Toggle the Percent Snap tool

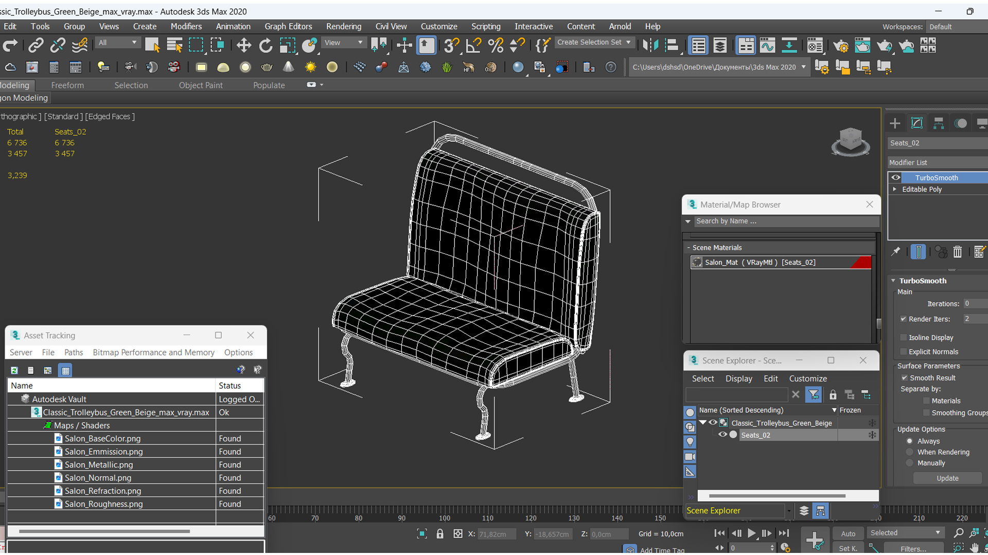(496, 46)
